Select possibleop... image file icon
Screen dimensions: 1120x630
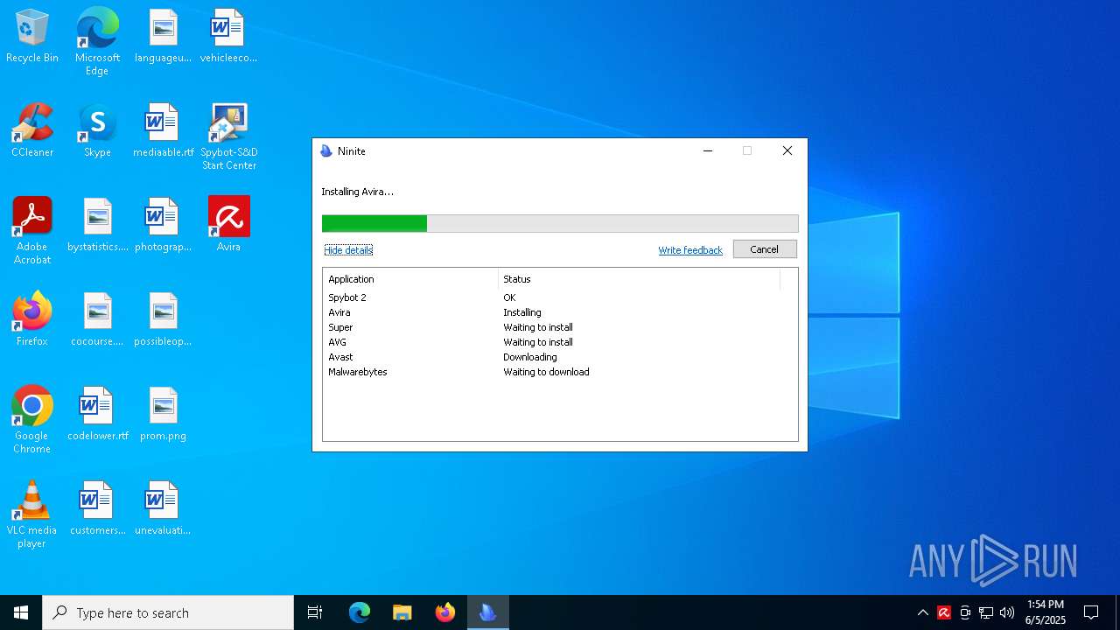pyautogui.click(x=163, y=320)
